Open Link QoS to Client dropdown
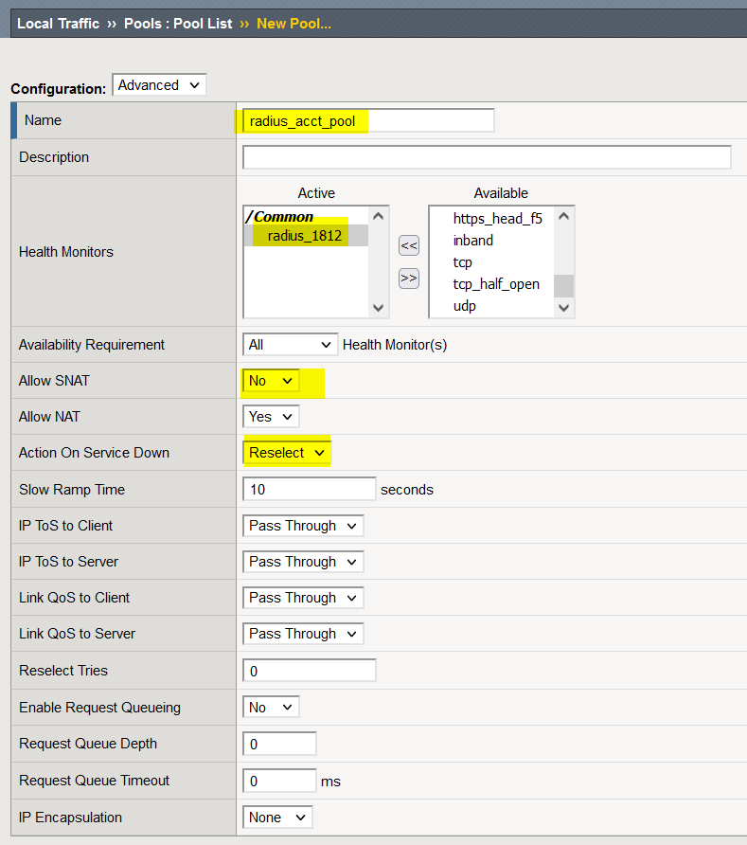The image size is (747, 845). click(x=303, y=598)
